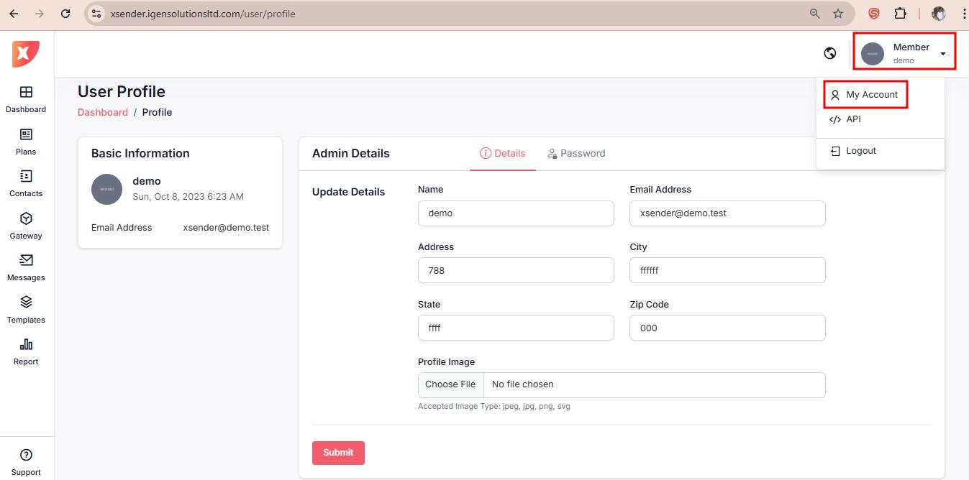This screenshot has width=969, height=480.
Task: Open Gateway from the sidebar
Action: (x=26, y=219)
